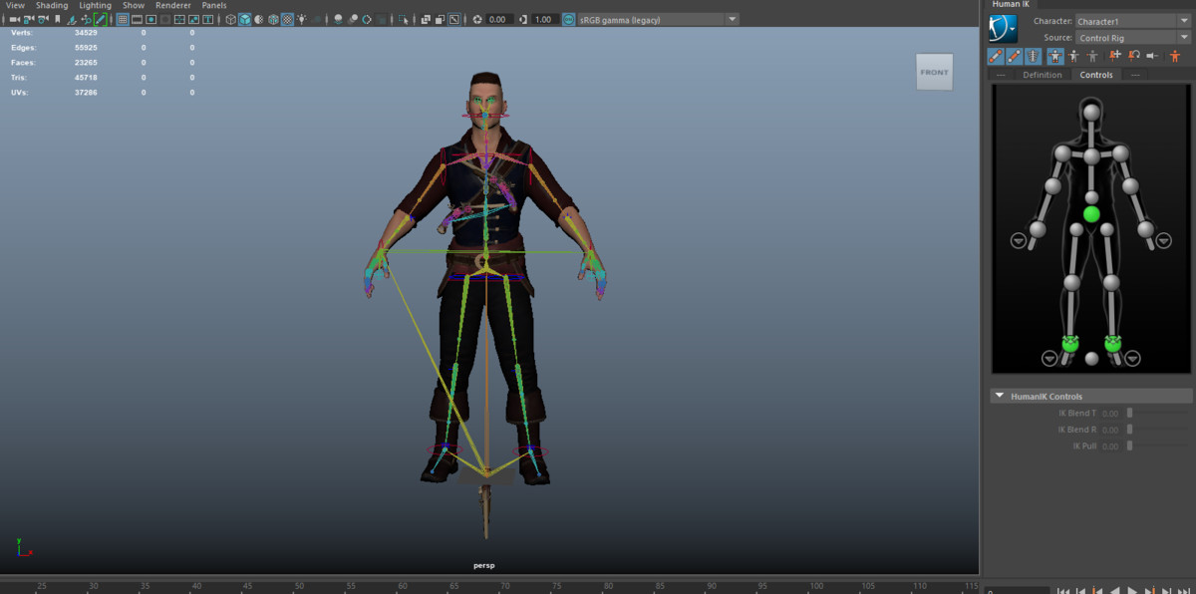The image size is (1196, 594).
Task: Enable Full Body keying mode icon
Action: click(1055, 57)
